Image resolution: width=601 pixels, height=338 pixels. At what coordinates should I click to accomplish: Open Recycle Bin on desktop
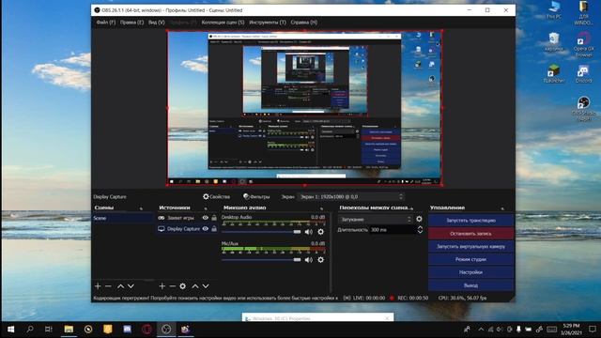[554, 42]
